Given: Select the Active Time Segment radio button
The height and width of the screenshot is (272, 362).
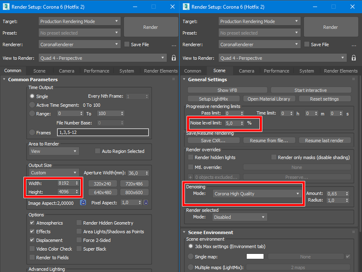Looking at the screenshot, I should [x=32, y=105].
